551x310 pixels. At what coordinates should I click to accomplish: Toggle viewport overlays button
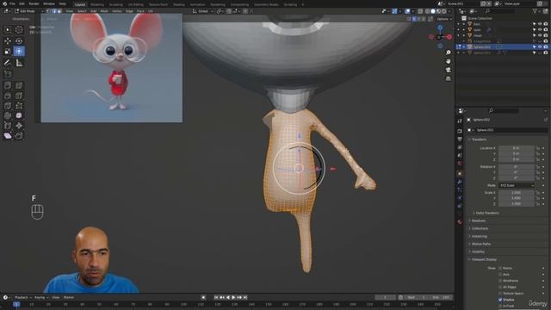(x=407, y=11)
